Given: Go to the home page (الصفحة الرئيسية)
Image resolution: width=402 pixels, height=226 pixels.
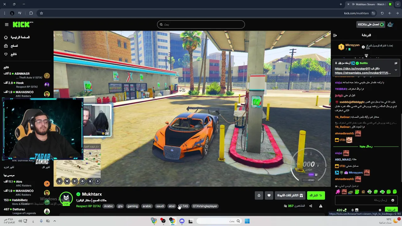Looking at the screenshot, I should (x=17, y=37).
